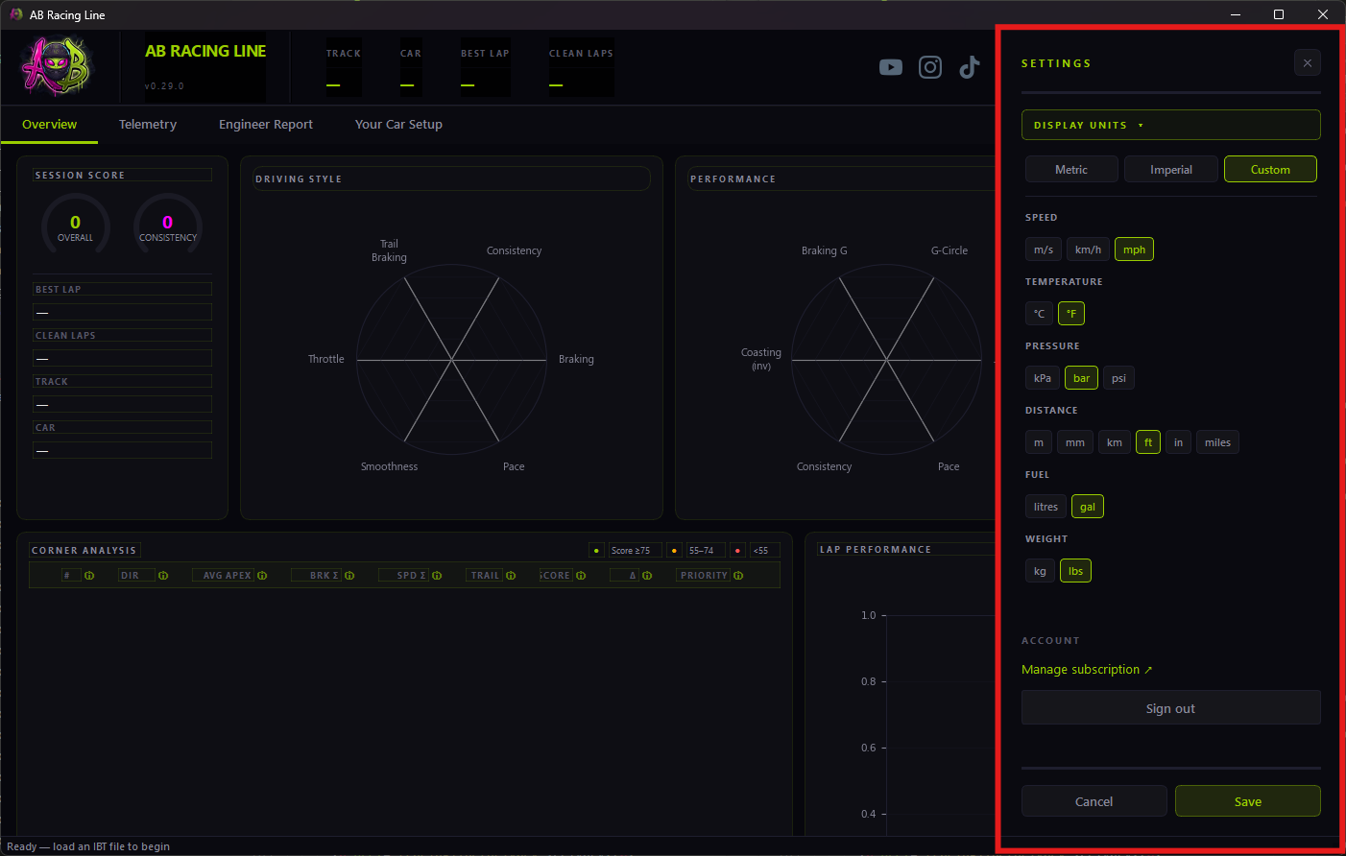Open the YouTube channel icon
Viewport: 1346px width, 856px height.
[x=891, y=67]
